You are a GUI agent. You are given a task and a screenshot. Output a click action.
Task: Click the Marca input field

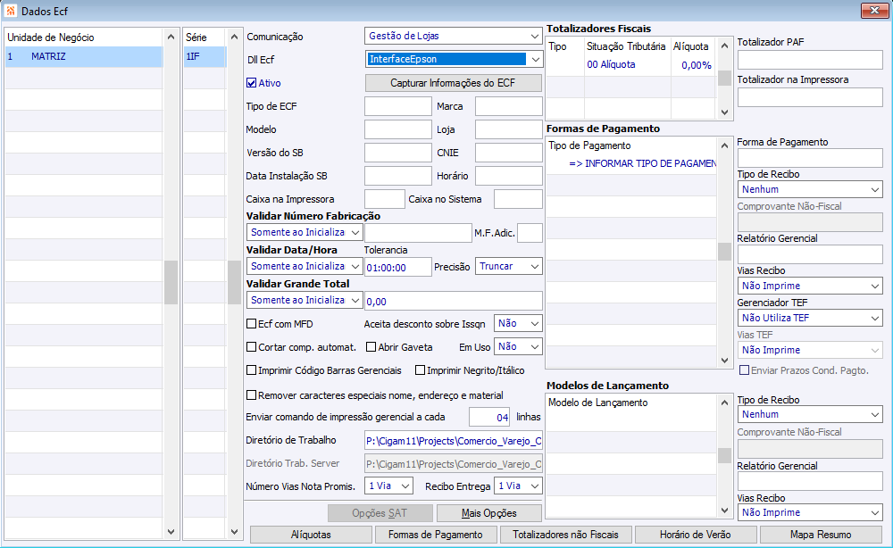click(x=509, y=106)
